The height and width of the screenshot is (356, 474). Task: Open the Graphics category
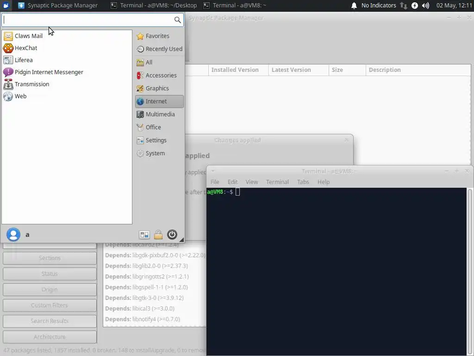coord(159,89)
